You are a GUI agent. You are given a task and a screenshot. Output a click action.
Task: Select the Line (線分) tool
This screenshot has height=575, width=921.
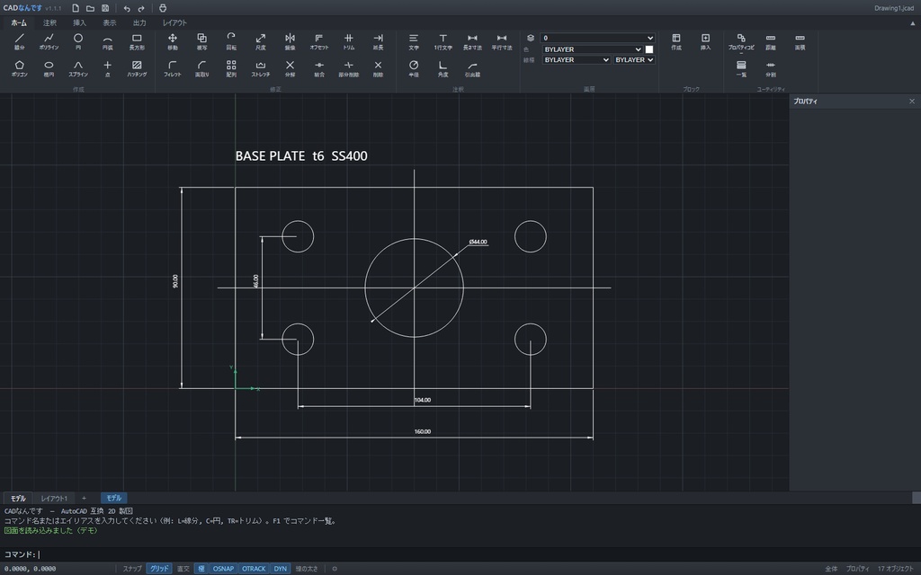point(20,41)
